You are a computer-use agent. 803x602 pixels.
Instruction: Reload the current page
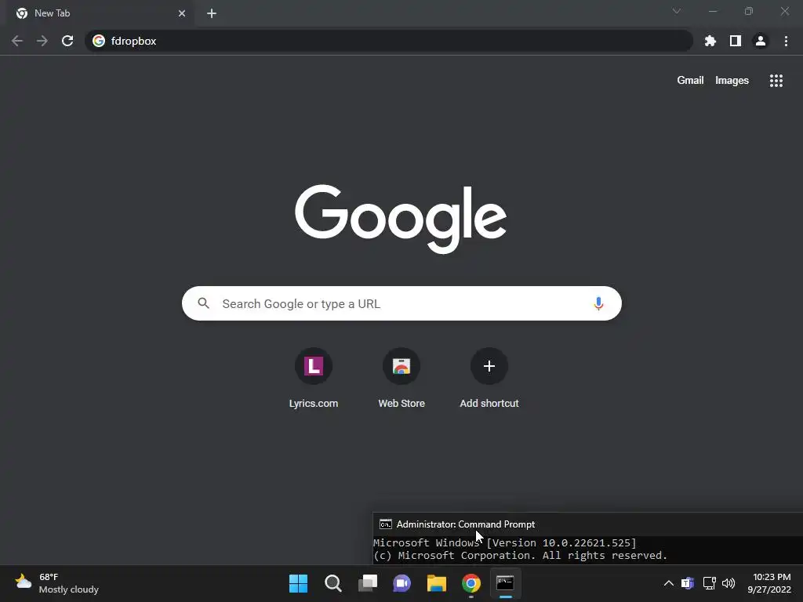[67, 41]
